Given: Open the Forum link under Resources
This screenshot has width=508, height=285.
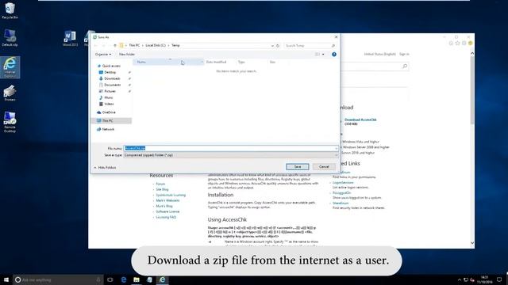Looking at the screenshot, I should coord(160,184).
